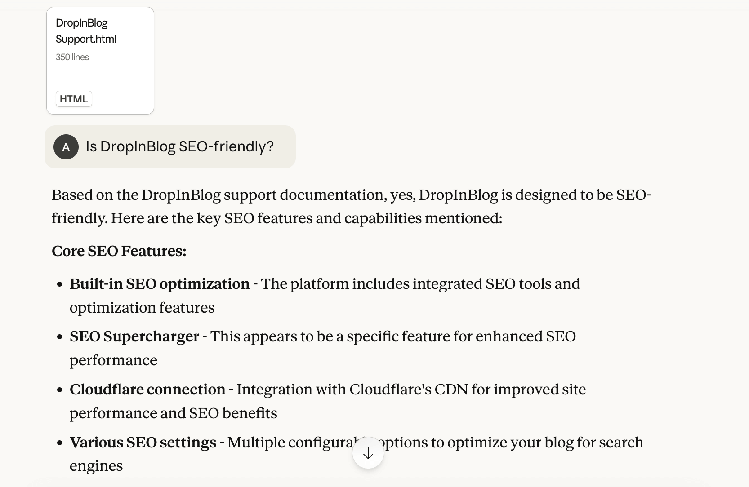
Task: Click the text performance and SEO benefits
Action: (173, 413)
